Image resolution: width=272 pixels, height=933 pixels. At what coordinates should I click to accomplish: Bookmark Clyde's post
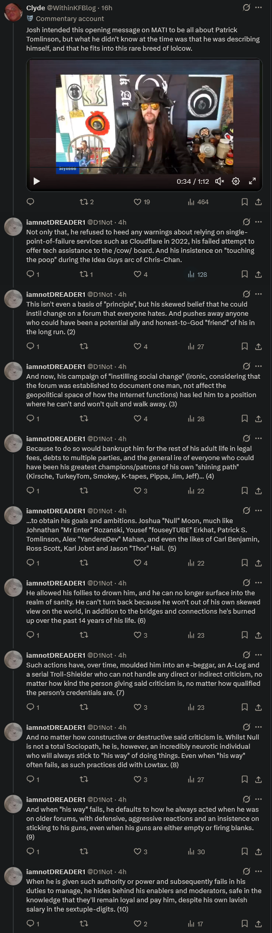tap(244, 202)
